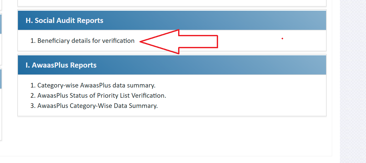The image size is (366, 163).
Task: Click blank white area below AwaasPlus Reports panel
Action: tap(171, 135)
